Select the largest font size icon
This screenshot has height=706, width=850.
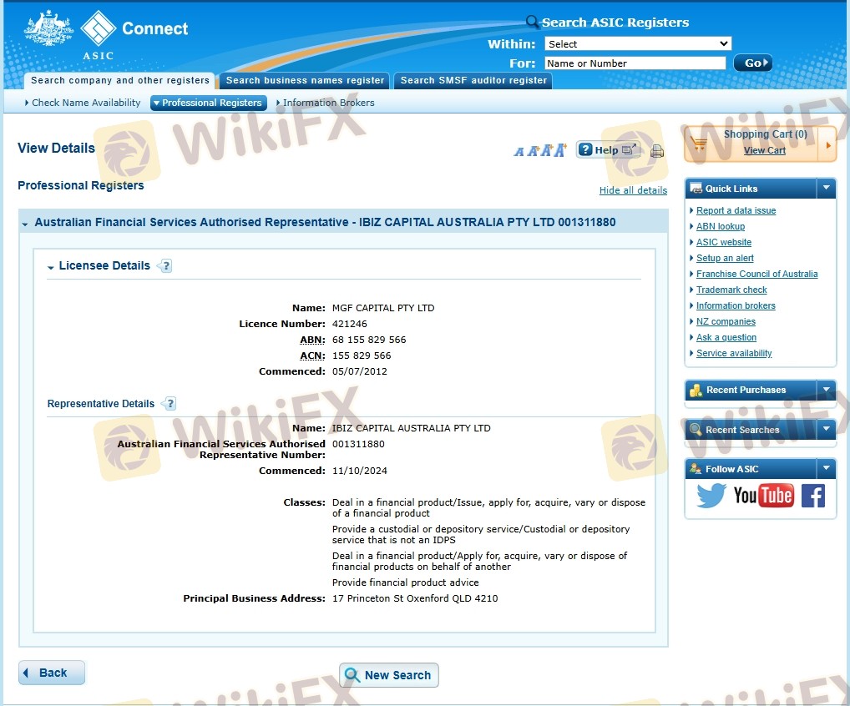pyautogui.click(x=559, y=150)
